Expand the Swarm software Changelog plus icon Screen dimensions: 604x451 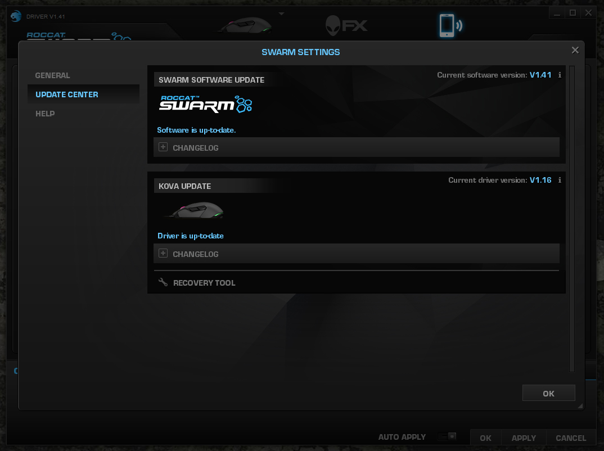click(163, 147)
